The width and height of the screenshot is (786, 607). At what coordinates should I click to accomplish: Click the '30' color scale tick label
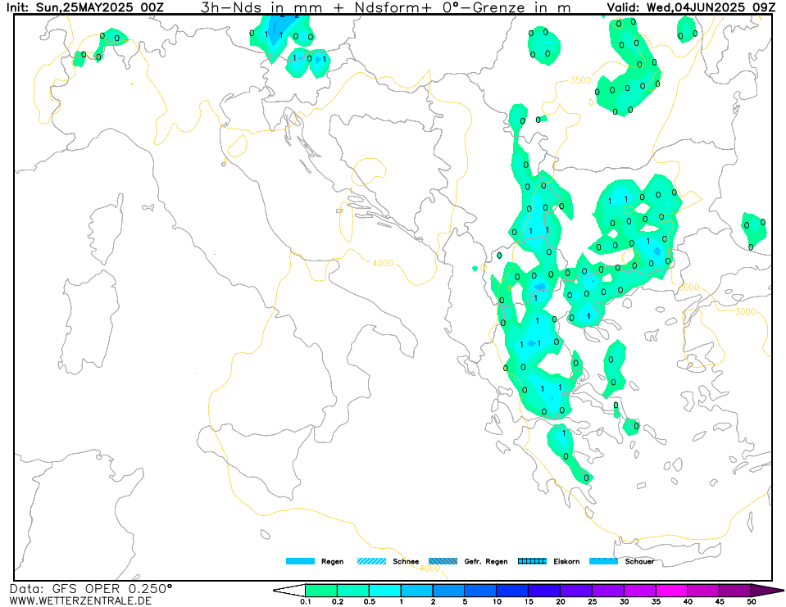[x=624, y=601]
